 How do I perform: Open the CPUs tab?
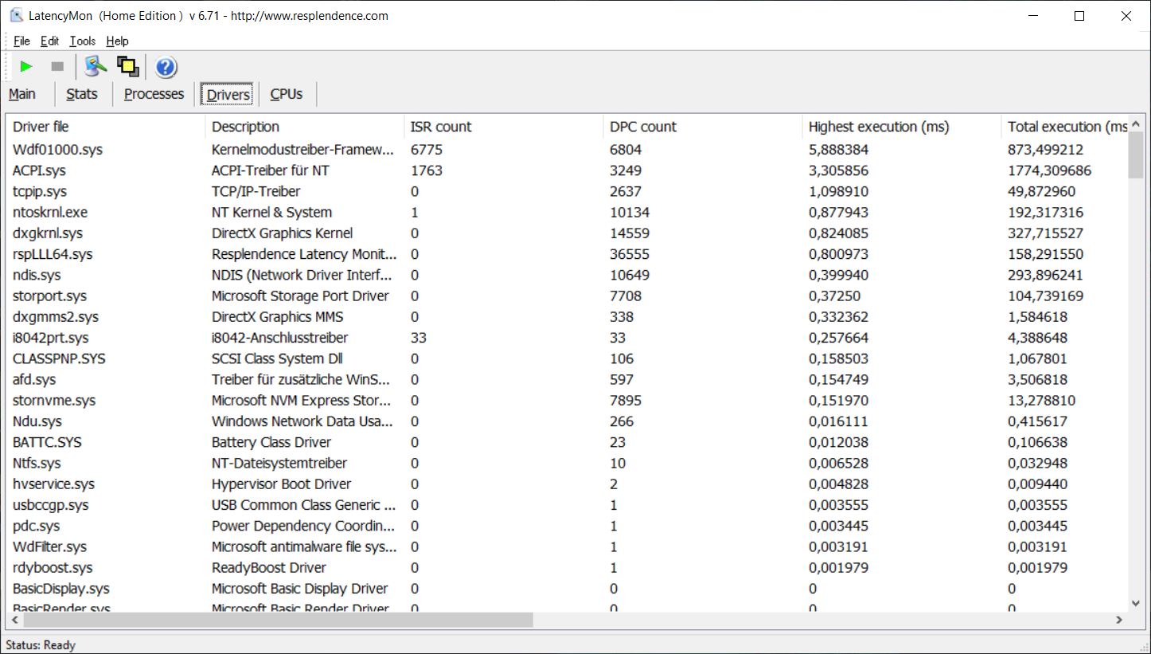click(287, 94)
